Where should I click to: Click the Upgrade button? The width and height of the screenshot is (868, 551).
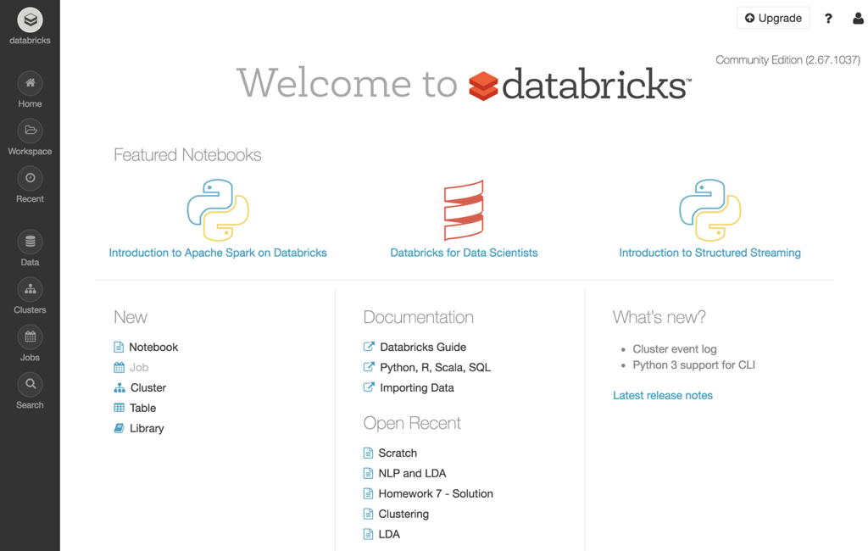click(x=772, y=18)
